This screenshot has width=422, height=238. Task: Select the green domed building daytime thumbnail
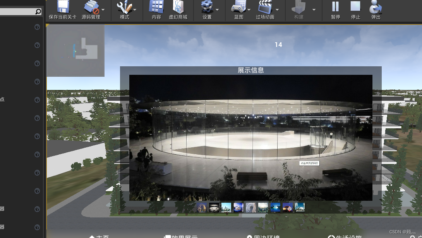tap(226, 207)
